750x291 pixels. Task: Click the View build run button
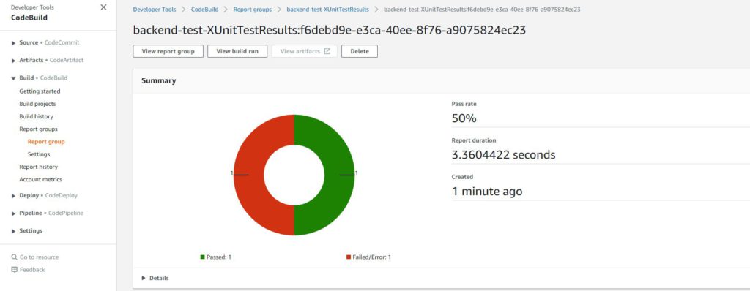(237, 51)
